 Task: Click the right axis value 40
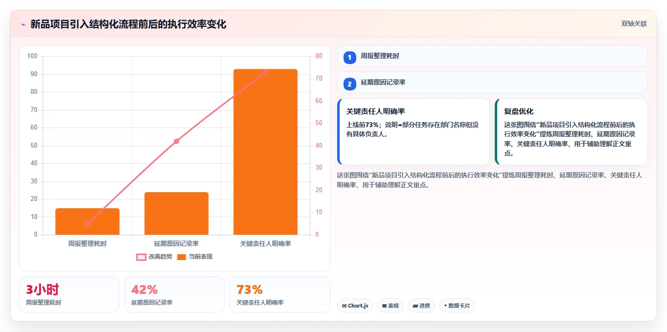[x=319, y=145]
